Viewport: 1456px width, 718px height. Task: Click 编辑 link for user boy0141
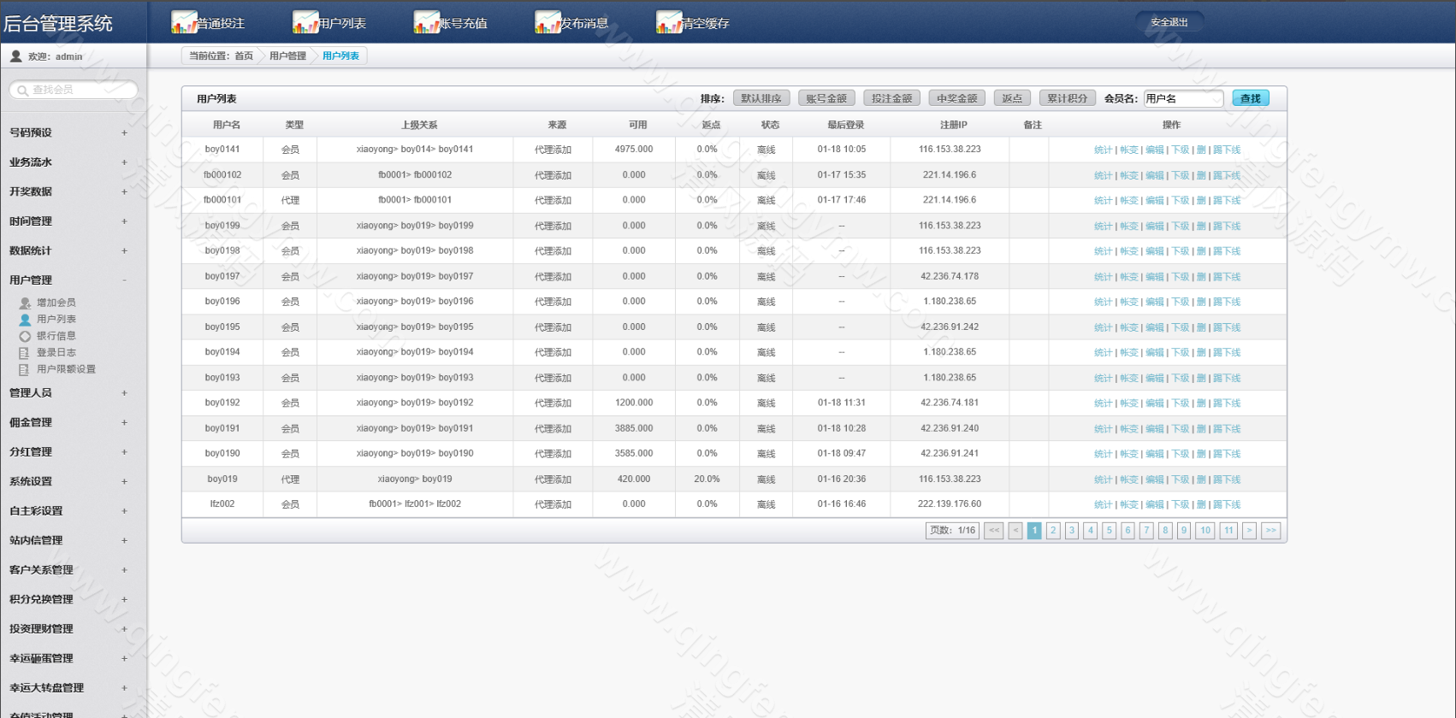[1154, 150]
